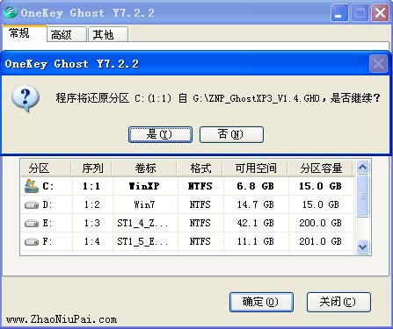Sort by the 序列 column header
The width and height of the screenshot is (393, 329).
point(91,168)
